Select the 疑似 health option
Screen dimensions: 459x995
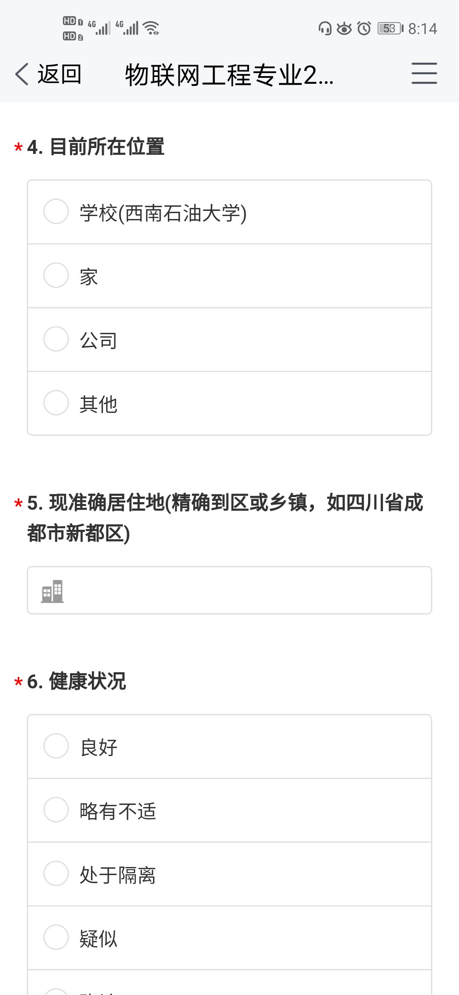pos(56,937)
